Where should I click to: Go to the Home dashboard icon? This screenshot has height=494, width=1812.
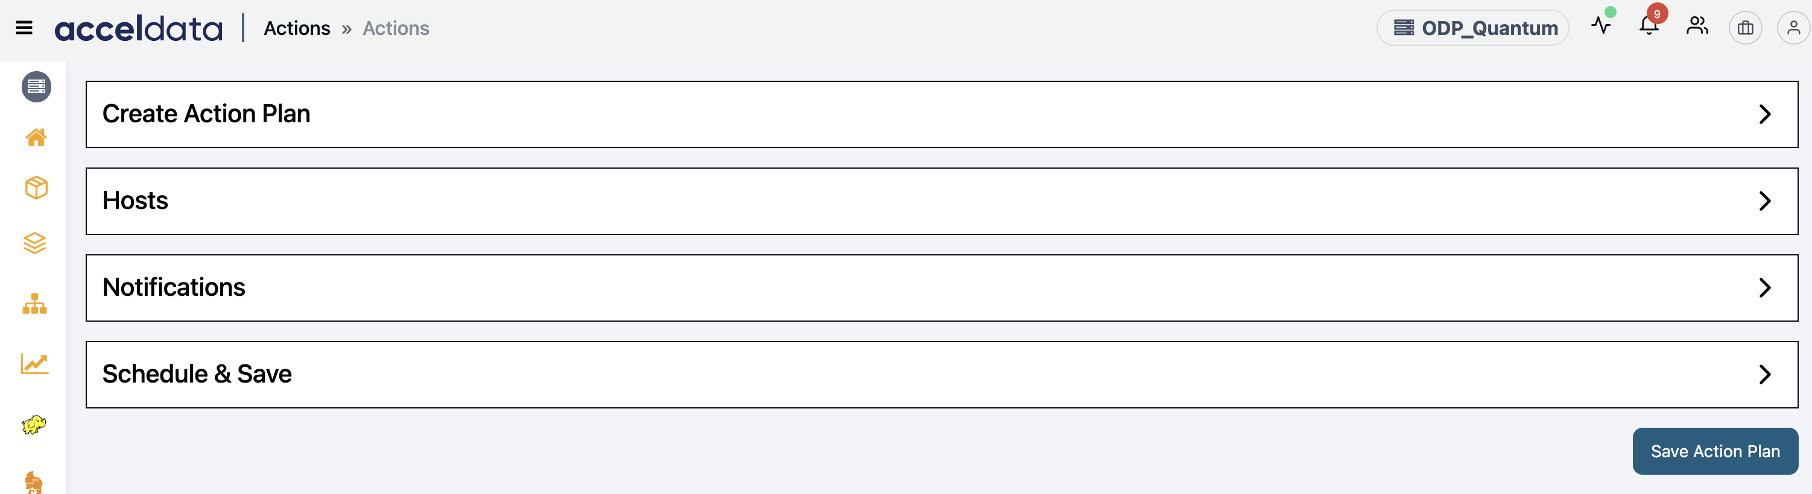pos(36,137)
